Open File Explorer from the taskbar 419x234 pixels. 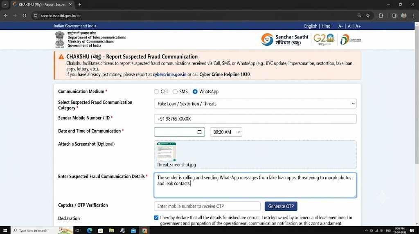111,230
